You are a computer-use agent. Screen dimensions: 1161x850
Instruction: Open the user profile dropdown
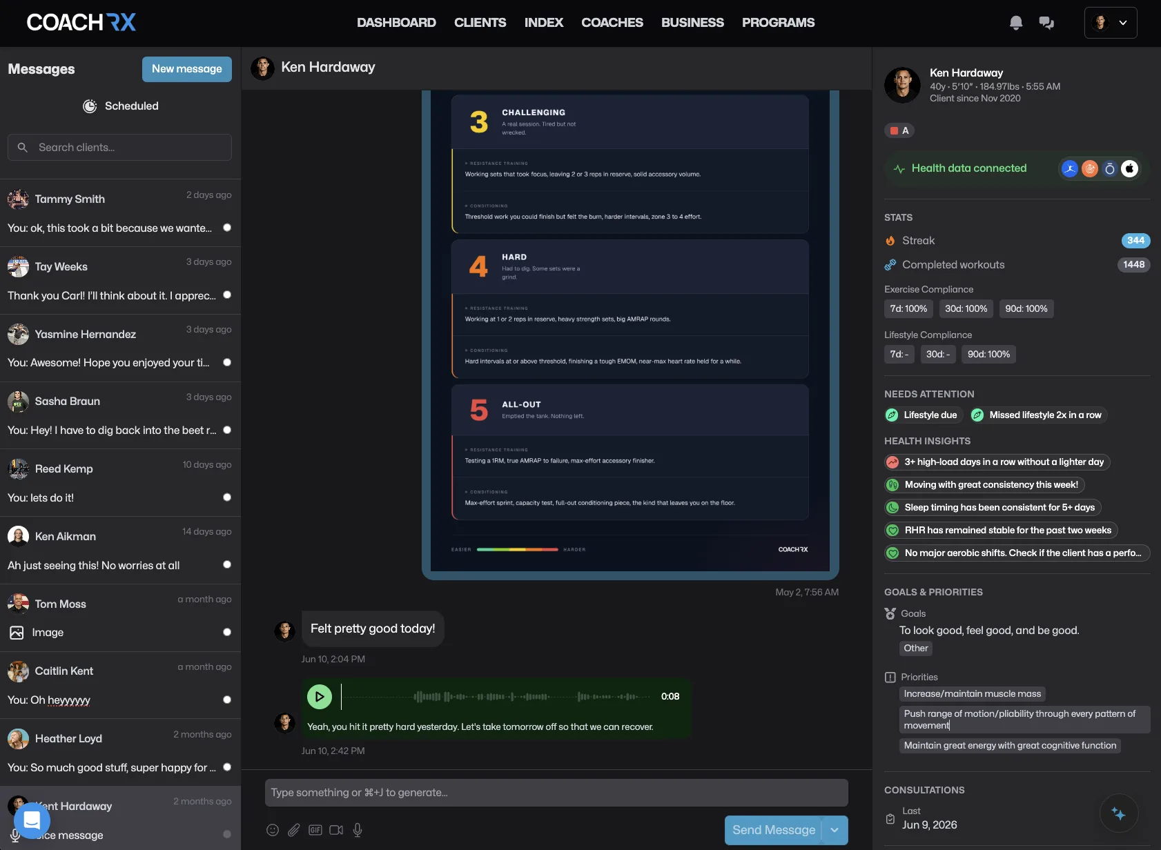(x=1111, y=23)
